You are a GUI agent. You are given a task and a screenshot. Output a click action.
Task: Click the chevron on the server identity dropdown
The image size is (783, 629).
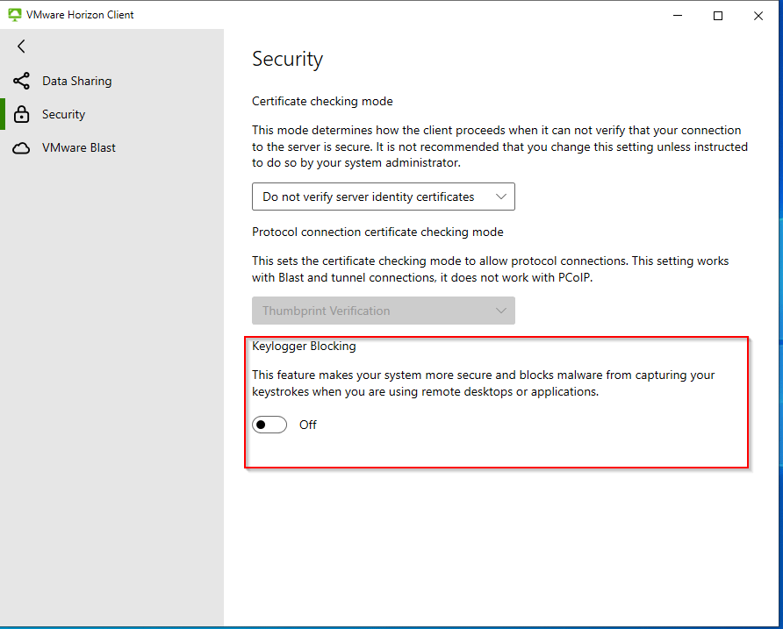pos(501,197)
